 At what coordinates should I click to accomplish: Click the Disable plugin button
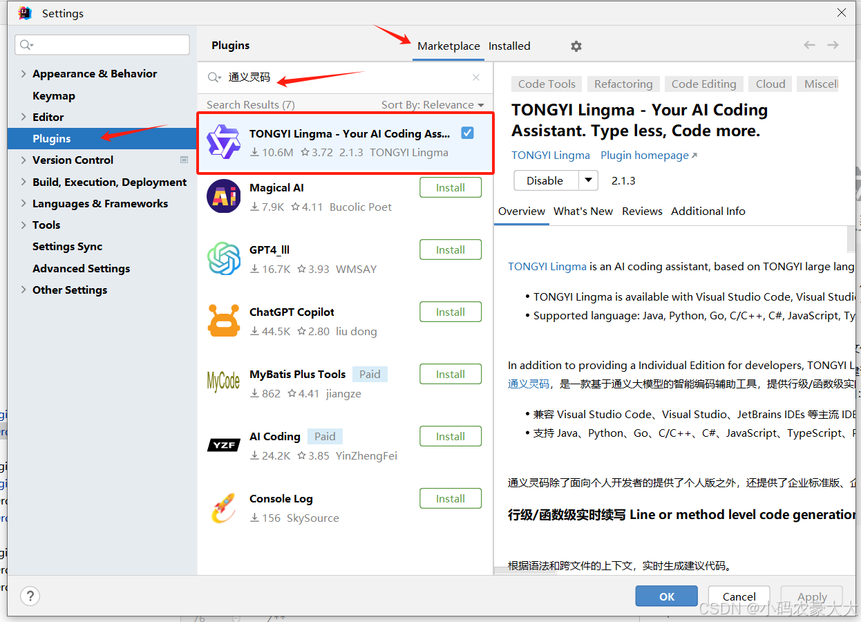tap(546, 180)
